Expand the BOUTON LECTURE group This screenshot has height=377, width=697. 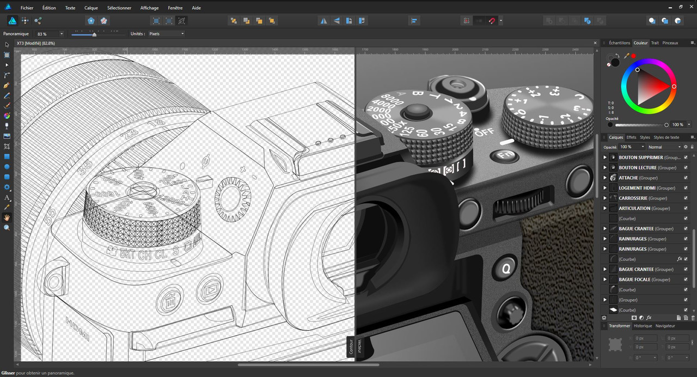click(605, 167)
